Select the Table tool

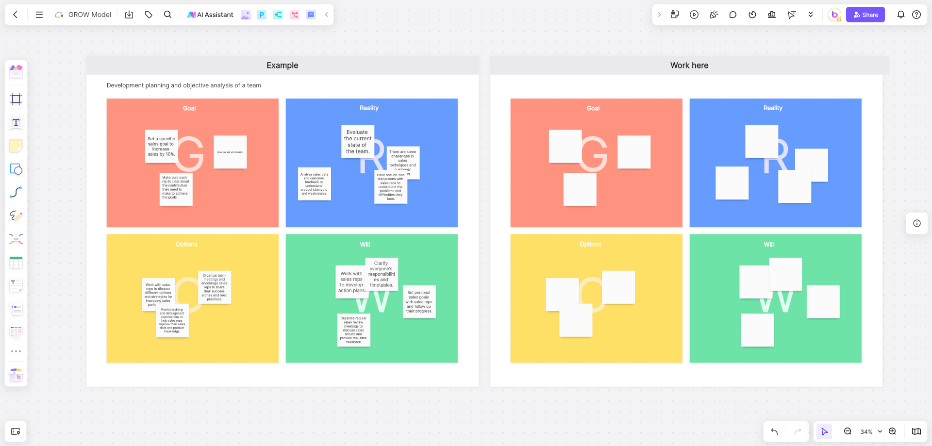[x=16, y=263]
